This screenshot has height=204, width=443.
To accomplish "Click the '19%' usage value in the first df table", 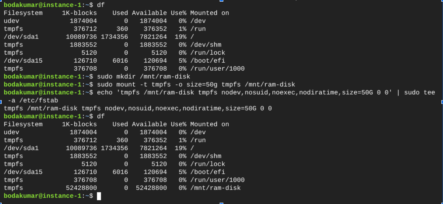I will click(181, 37).
